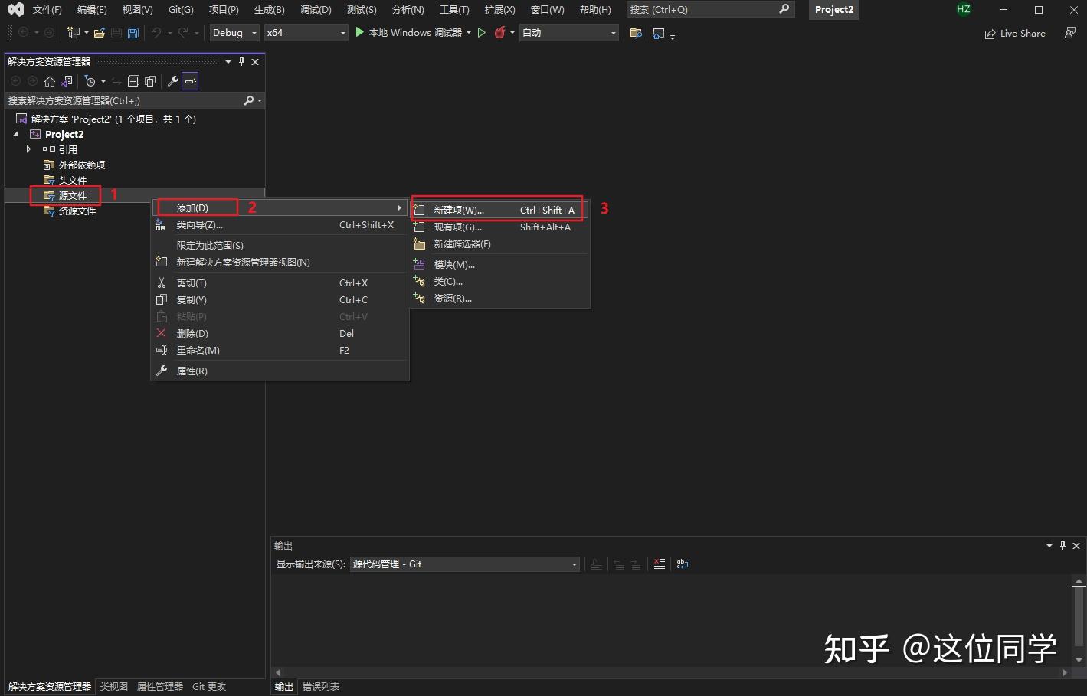
Task: Expand the 引用 references node arrow
Action: [x=29, y=149]
